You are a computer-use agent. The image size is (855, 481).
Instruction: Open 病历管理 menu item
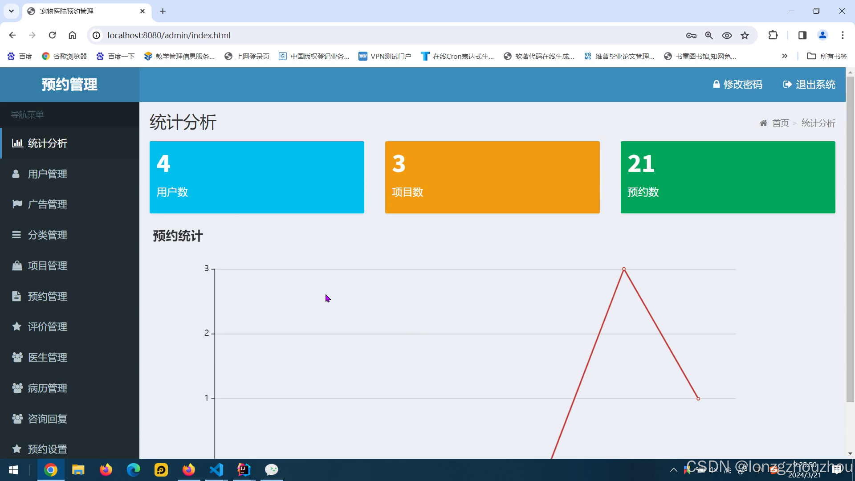coord(47,388)
